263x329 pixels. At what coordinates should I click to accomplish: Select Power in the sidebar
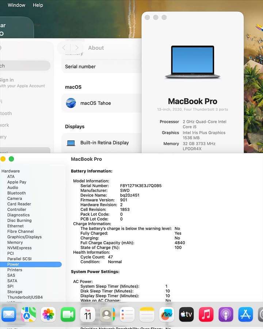(x=31, y=264)
